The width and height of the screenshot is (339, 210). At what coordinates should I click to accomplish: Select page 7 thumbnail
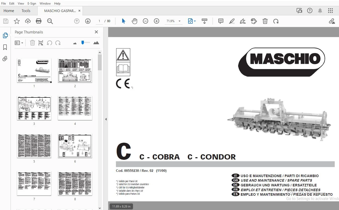click(x=34, y=183)
